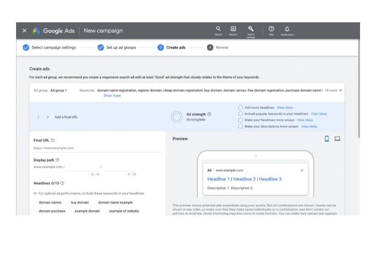Go to next ad arrow

click(x=48, y=117)
